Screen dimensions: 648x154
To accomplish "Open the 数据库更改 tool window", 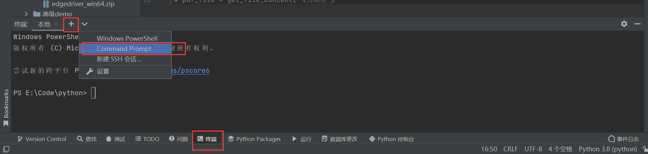I will [339, 139].
